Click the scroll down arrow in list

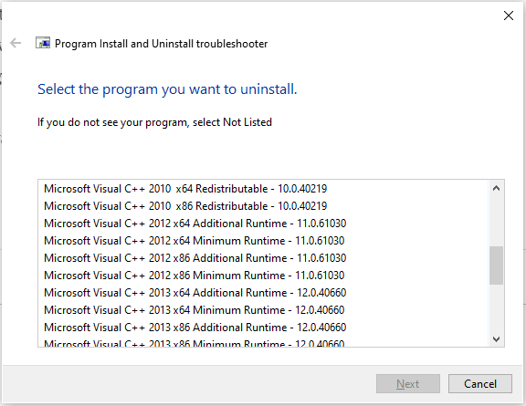click(496, 339)
